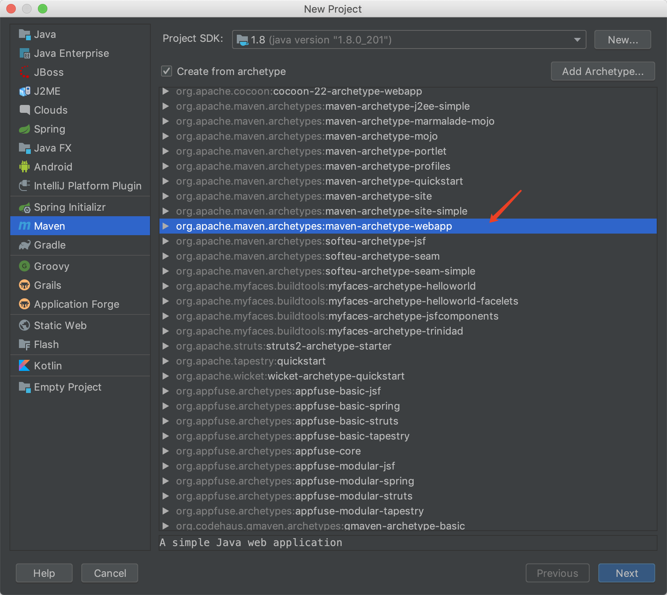Image resolution: width=667 pixels, height=595 pixels.
Task: Select maven-archetype-profiles archetype
Action: point(408,166)
